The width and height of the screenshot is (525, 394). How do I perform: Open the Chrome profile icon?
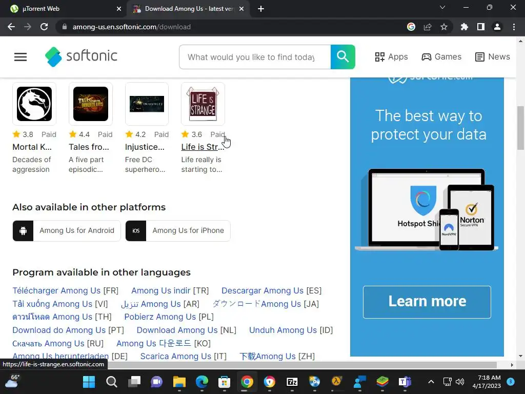point(497,27)
